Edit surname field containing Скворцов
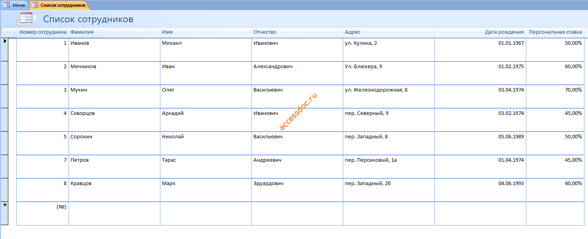The image size is (588, 239). [114, 120]
